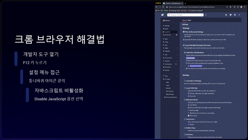Image resolution: width=248 pixels, height=140 pixels.
Task: Click the logo icon left of the search box
Action: click(163, 15)
